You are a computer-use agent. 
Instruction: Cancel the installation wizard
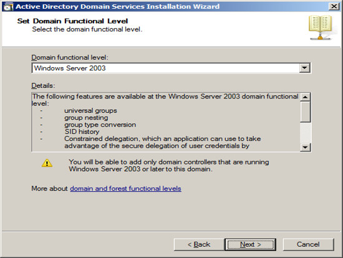(308, 244)
